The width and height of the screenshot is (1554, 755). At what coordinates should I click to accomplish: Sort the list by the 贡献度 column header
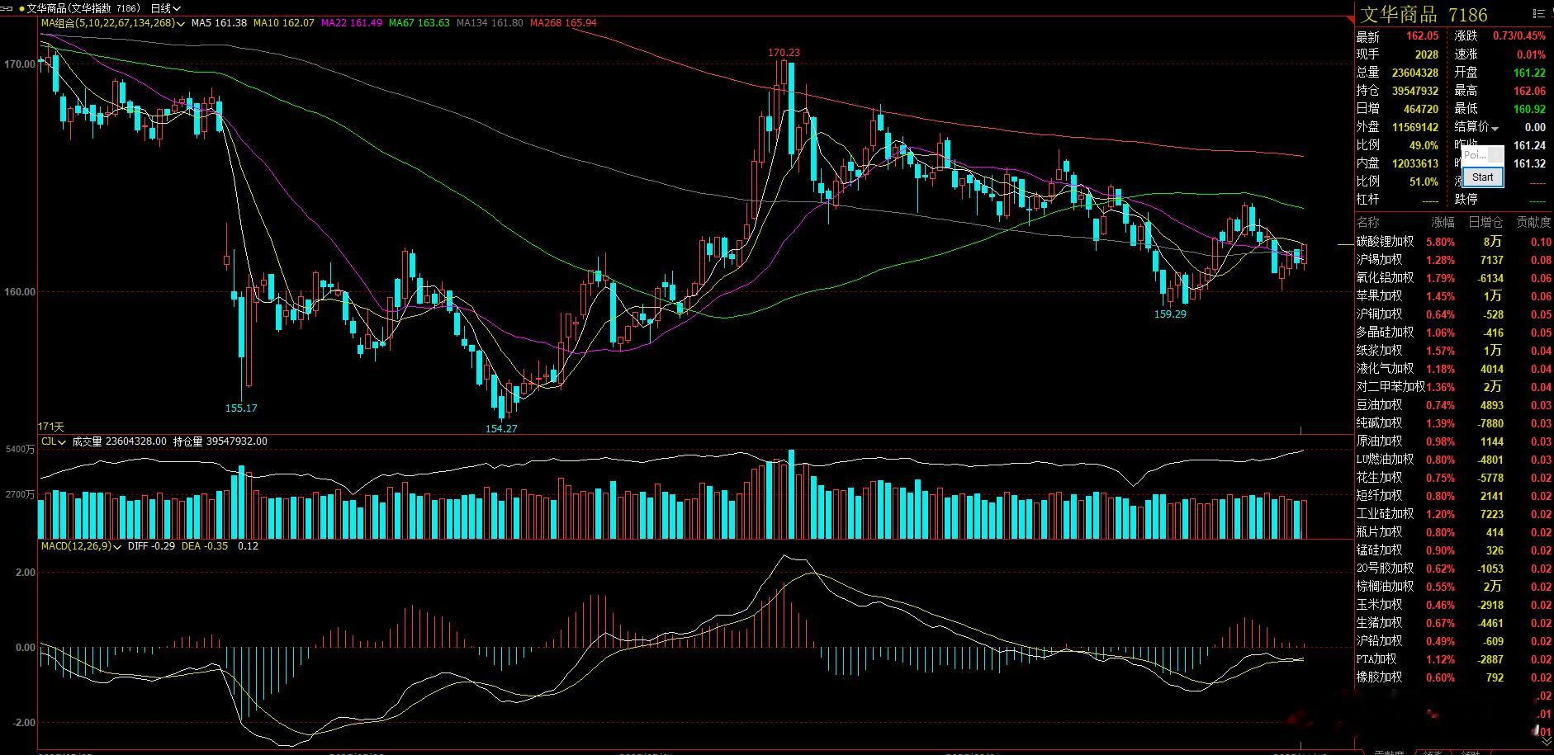point(1533,222)
